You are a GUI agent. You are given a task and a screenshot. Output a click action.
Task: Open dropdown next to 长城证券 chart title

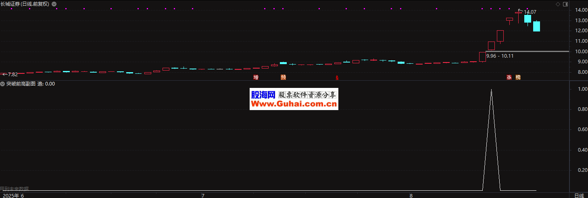point(54,4)
